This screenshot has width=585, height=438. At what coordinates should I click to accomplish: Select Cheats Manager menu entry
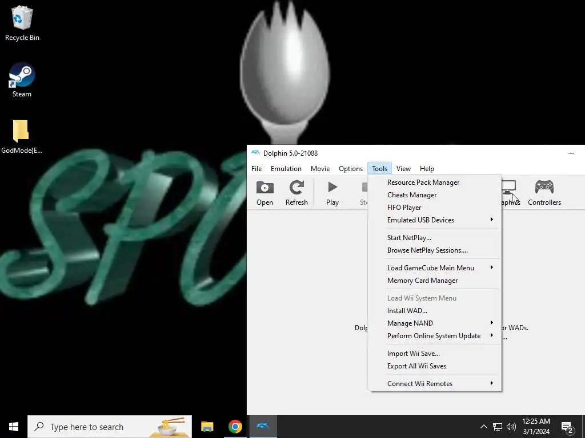point(435,195)
